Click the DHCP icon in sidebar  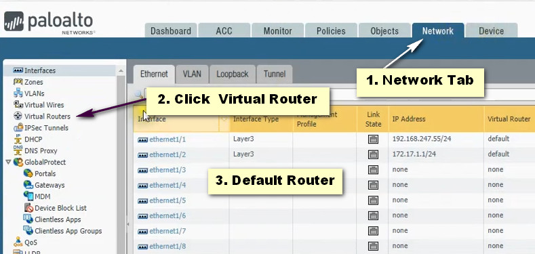(x=18, y=139)
